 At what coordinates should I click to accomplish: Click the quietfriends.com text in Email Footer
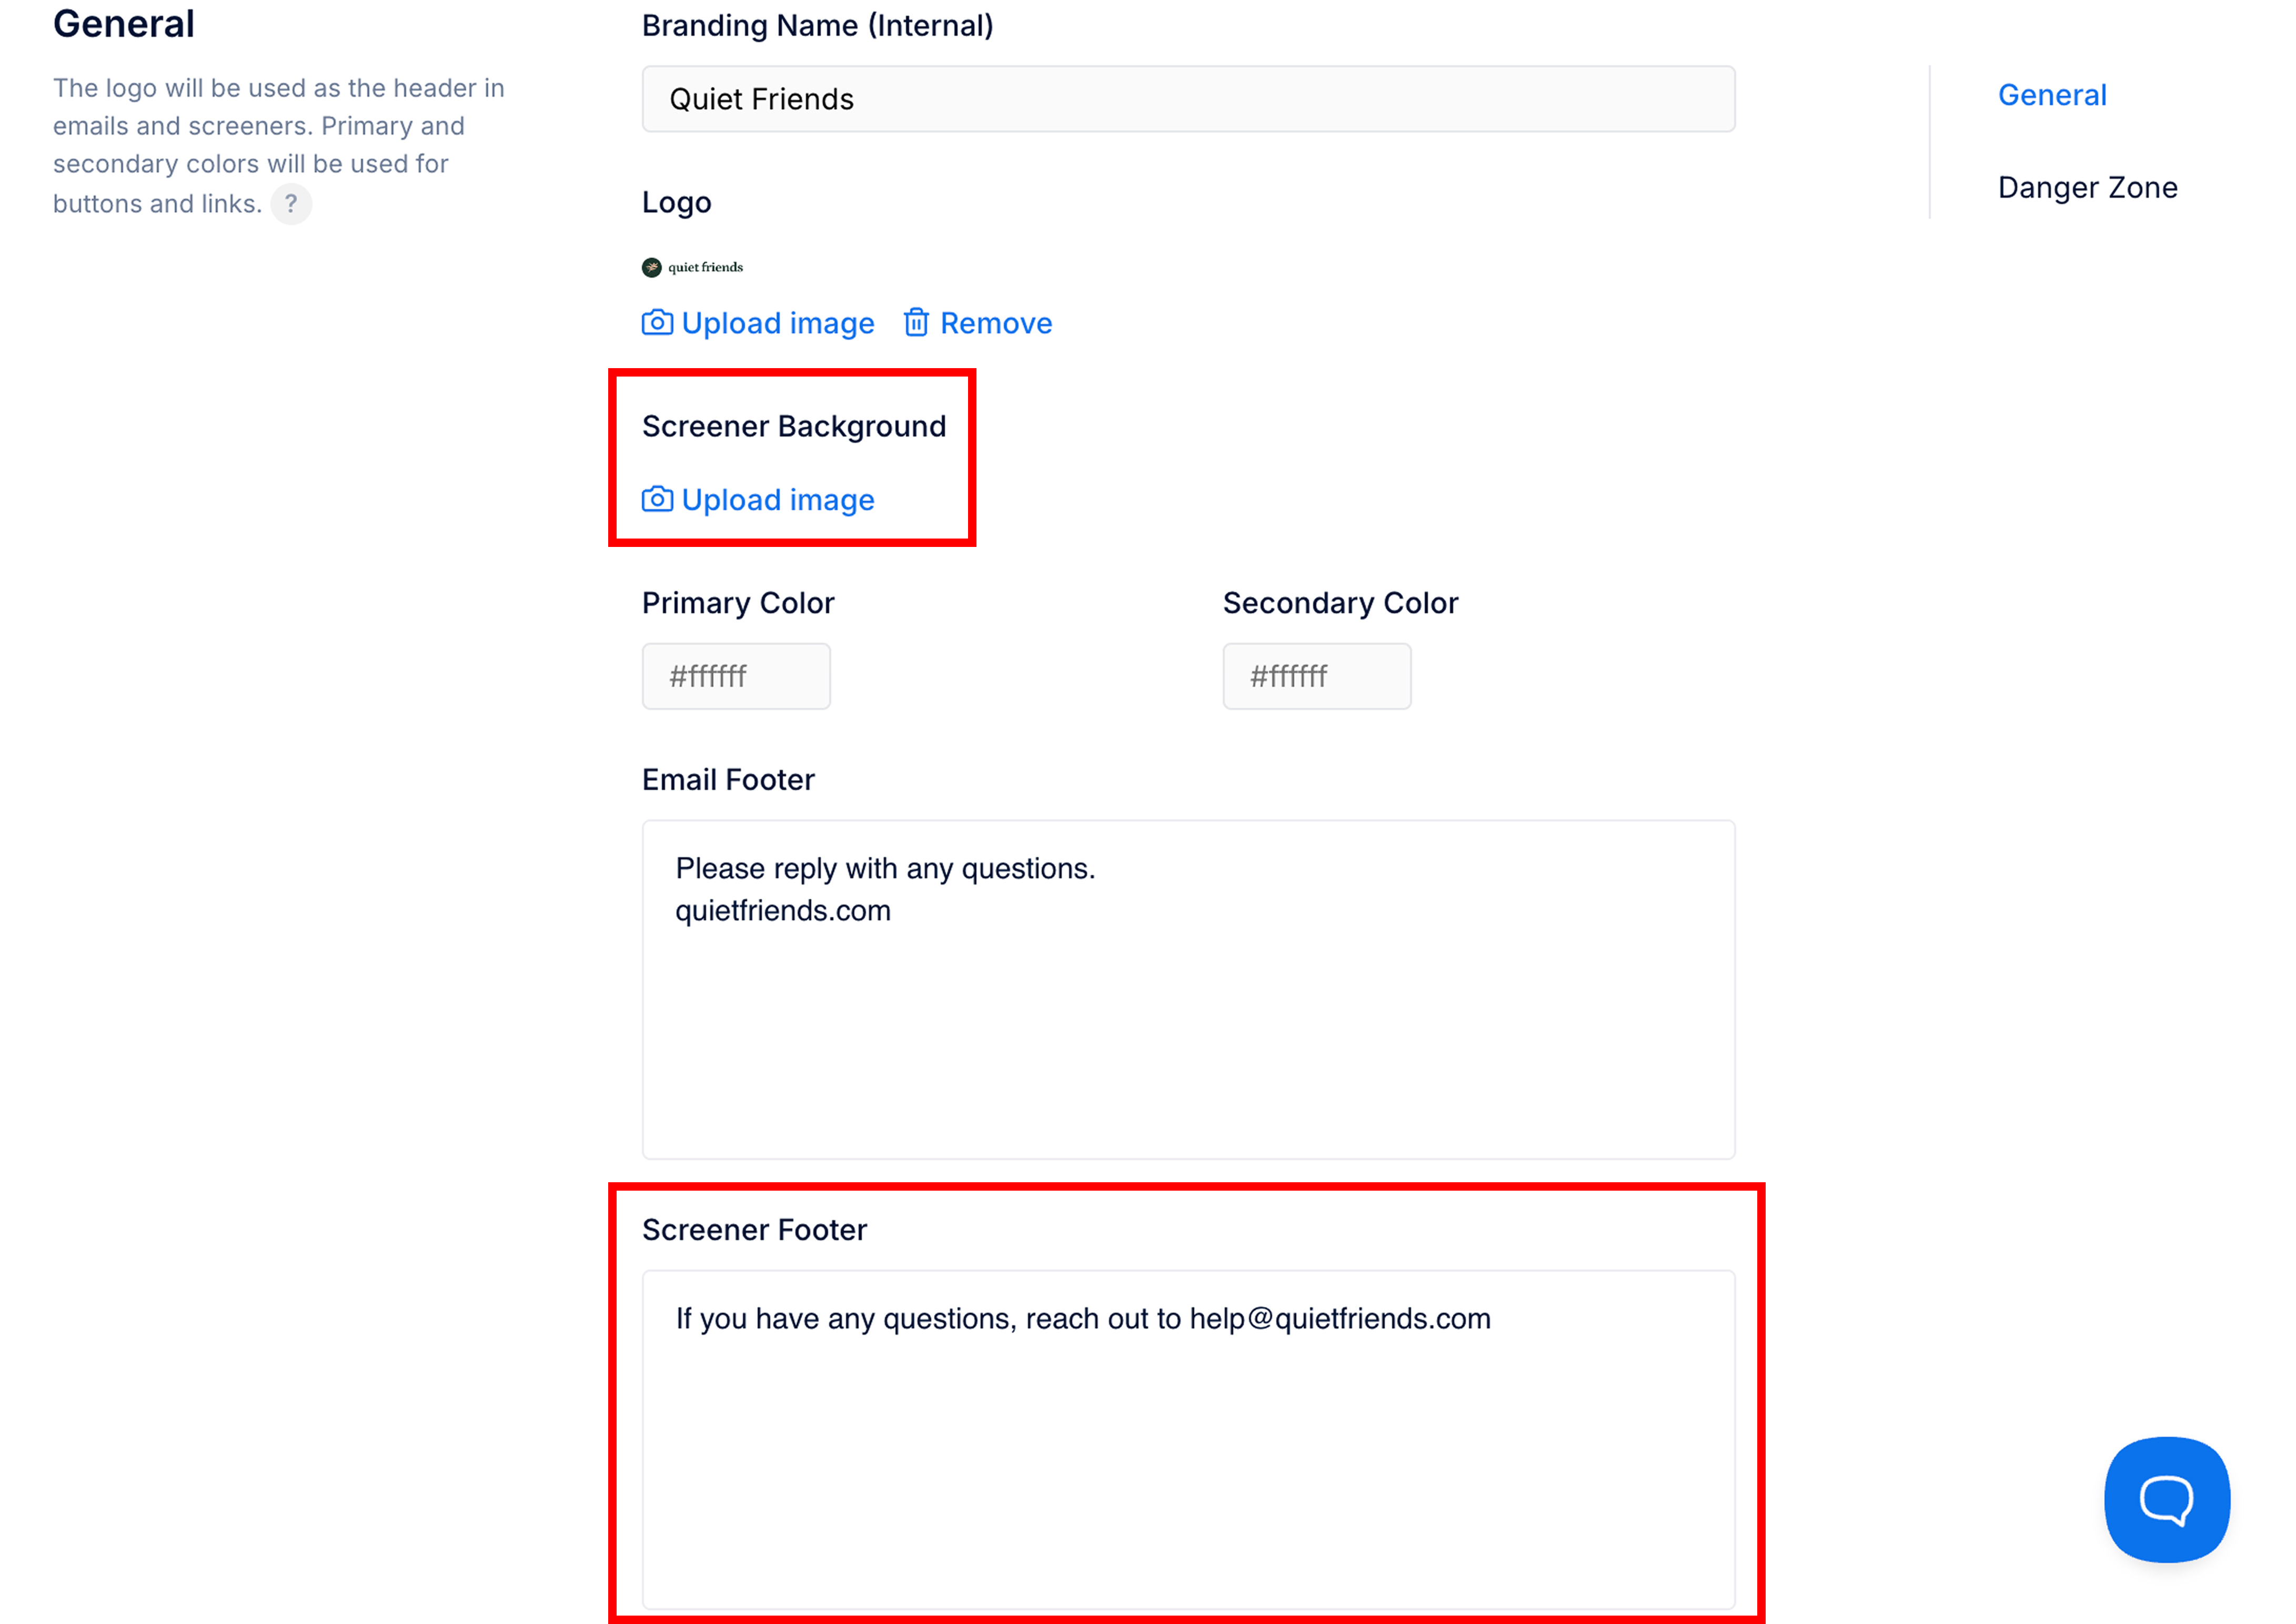782,911
